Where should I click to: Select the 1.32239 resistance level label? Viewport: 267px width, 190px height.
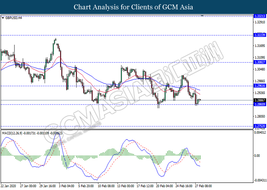point(260,35)
